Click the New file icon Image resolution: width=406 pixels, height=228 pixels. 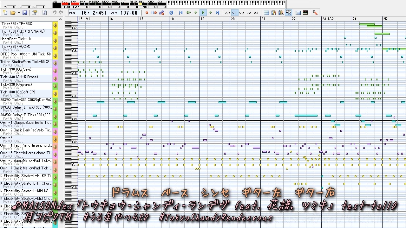[x=5, y=13]
